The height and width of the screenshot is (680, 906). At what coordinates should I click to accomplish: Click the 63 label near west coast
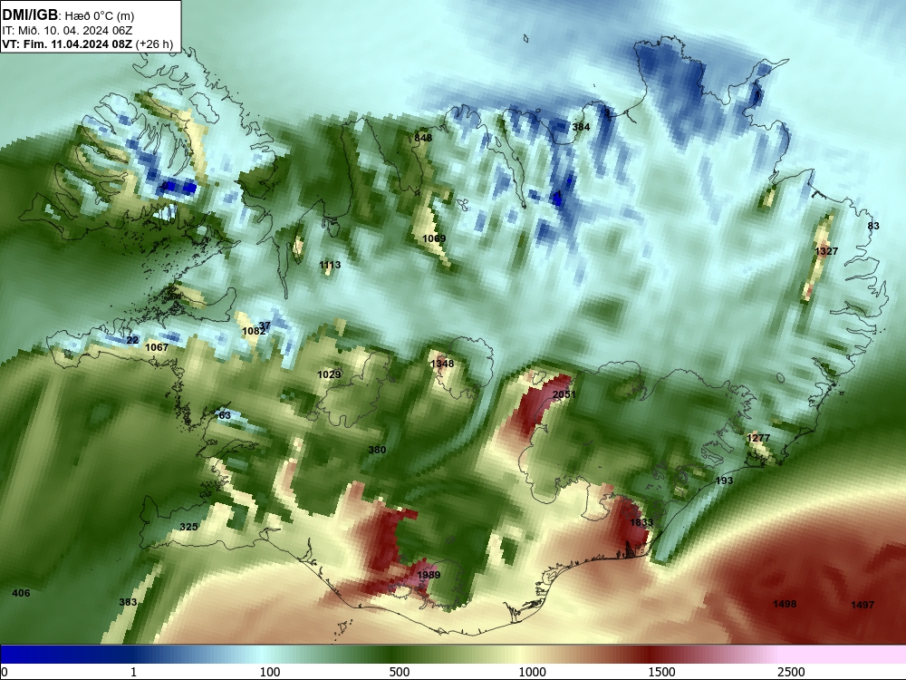click(x=225, y=415)
